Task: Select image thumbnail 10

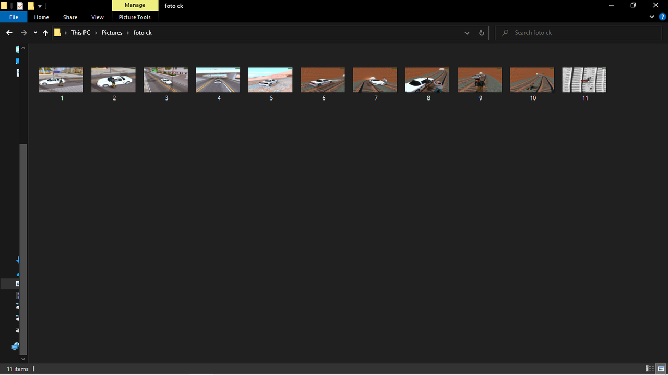Action: click(532, 80)
